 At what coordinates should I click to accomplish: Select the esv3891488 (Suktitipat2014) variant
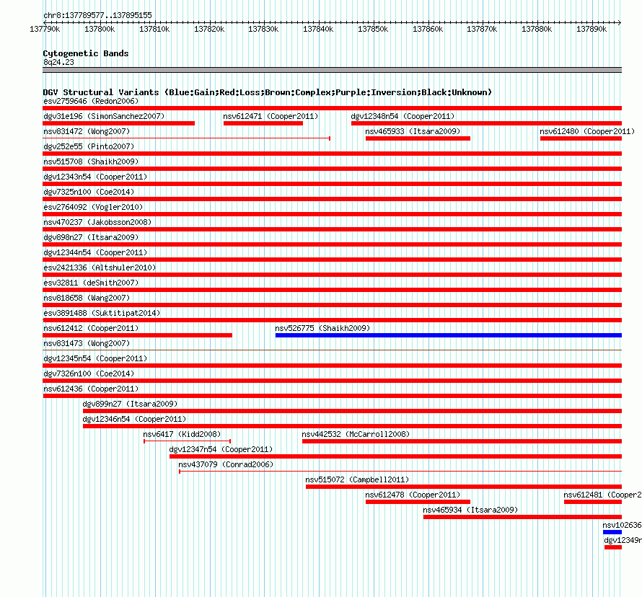[x=102, y=313]
